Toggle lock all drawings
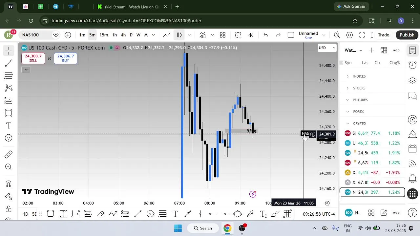The width and height of the screenshot is (420, 236). (x=9, y=209)
